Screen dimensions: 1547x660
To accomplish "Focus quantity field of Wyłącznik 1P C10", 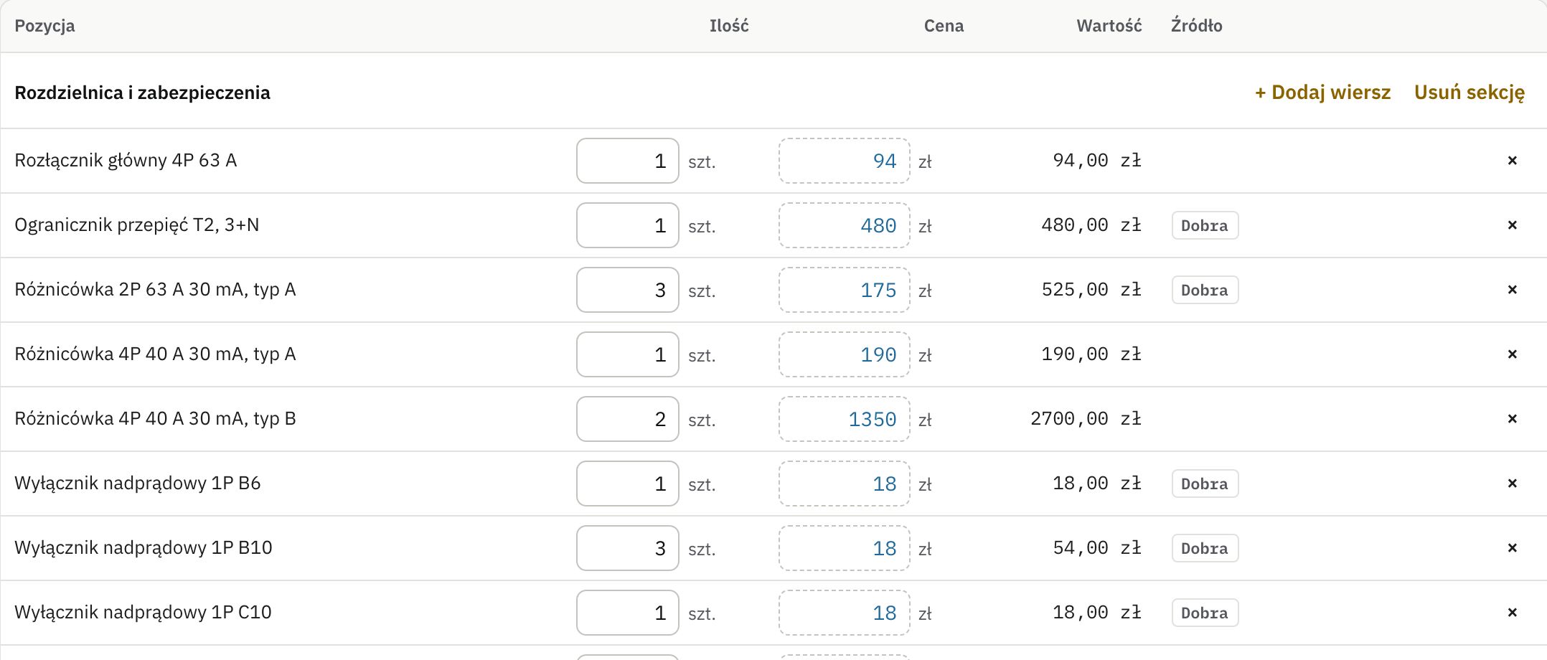I will pos(628,613).
